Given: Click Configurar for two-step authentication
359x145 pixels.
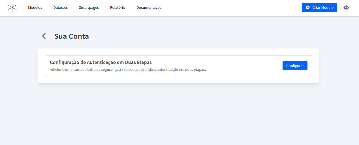Looking at the screenshot, I should [295, 66].
